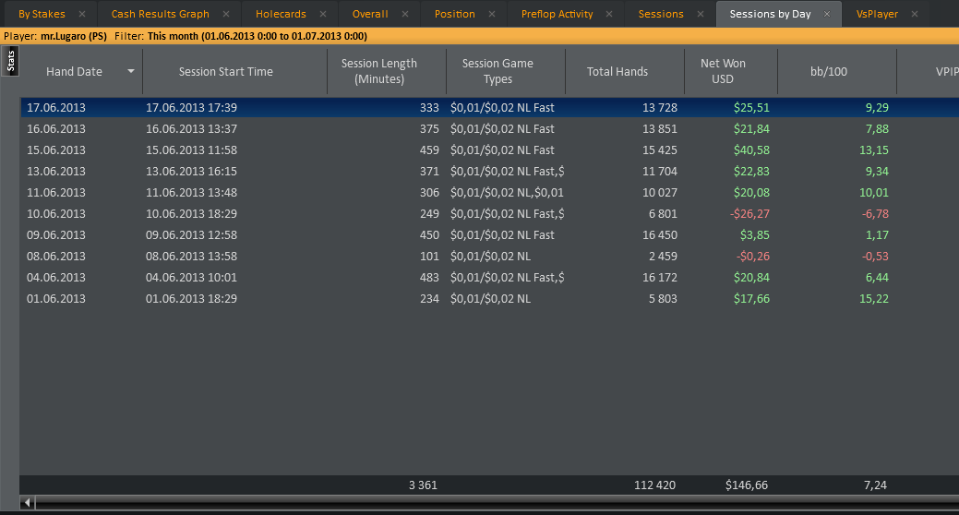Close the Position tab
Screen dimensions: 959x515
492,15
